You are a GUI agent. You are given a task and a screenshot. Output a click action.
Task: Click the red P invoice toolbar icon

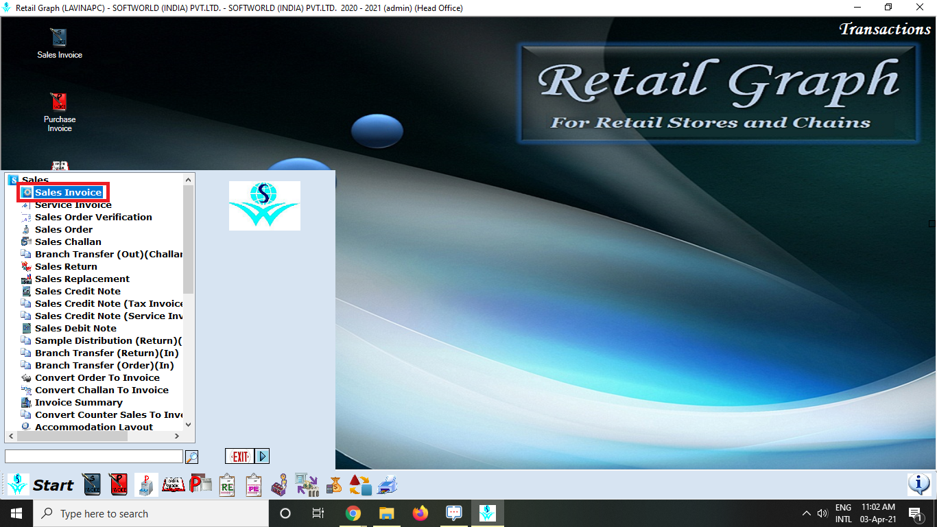[118, 484]
